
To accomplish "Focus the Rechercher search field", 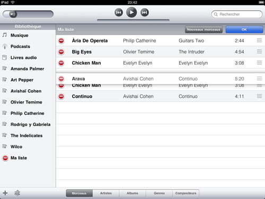I will tap(237, 14).
